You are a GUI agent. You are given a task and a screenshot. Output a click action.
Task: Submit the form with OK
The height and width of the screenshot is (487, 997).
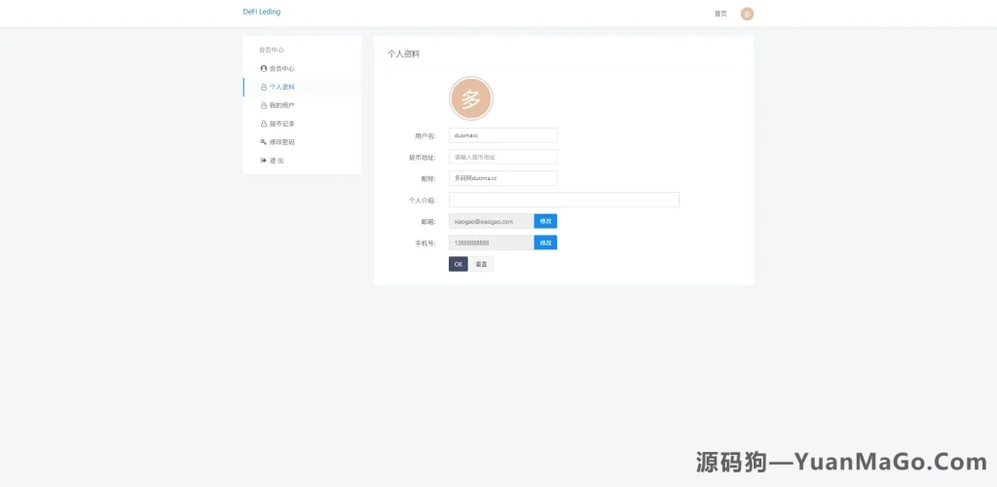pos(459,265)
